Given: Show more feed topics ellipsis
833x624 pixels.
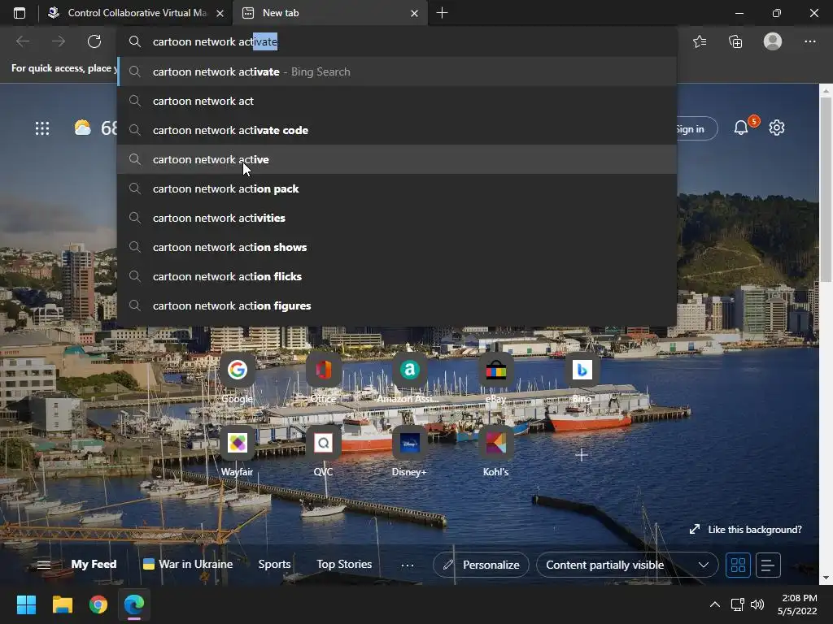Looking at the screenshot, I should point(408,565).
